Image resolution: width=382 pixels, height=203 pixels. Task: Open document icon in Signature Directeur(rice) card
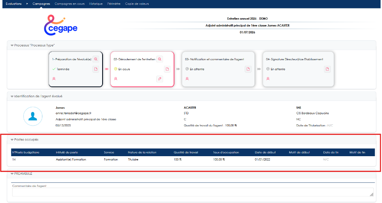click(x=327, y=69)
